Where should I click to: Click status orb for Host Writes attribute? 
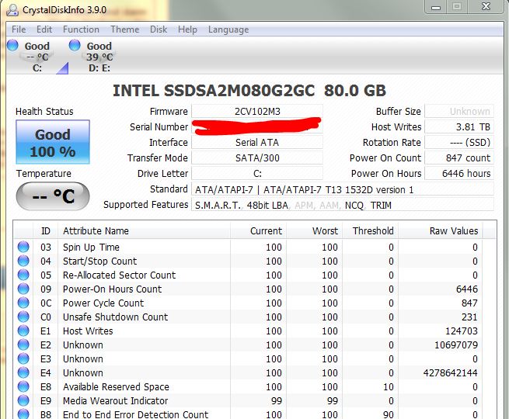(23, 331)
